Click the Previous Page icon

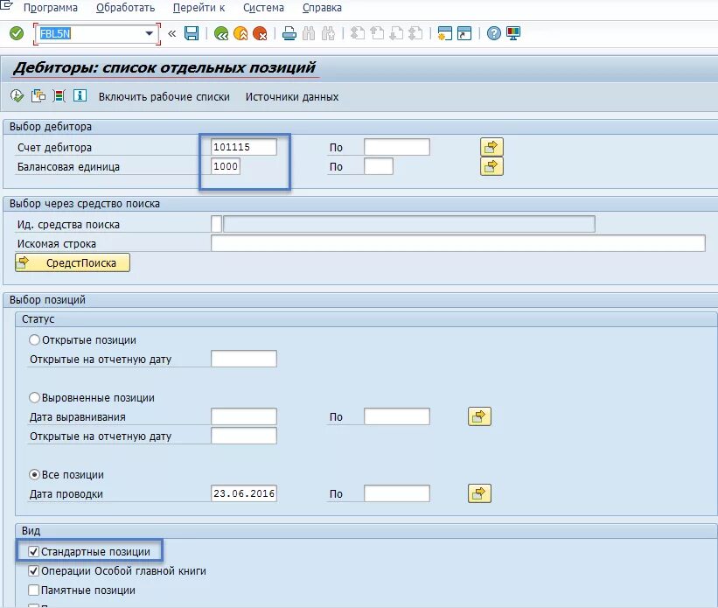(x=377, y=33)
